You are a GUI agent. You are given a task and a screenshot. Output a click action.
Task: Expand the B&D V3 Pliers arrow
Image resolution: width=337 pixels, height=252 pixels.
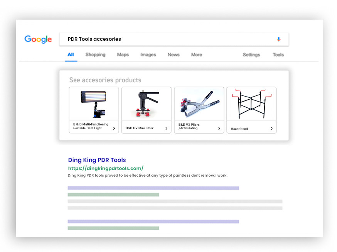click(219, 129)
